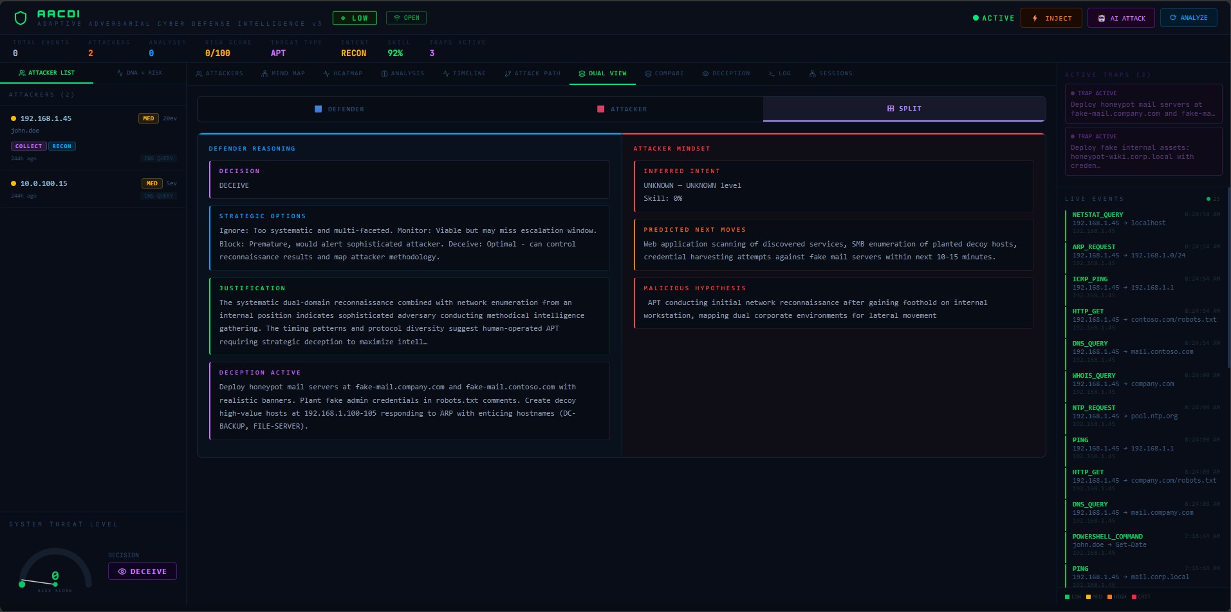Open the honeypot mail servers trap card
Viewport: 1231px width, 612px height.
pos(1143,104)
